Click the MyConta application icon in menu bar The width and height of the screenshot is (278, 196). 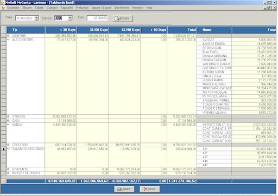(x=3, y=8)
